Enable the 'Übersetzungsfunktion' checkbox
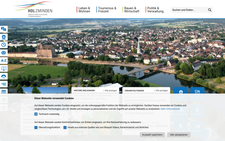The height and width of the screenshot is (141, 225). (36, 127)
